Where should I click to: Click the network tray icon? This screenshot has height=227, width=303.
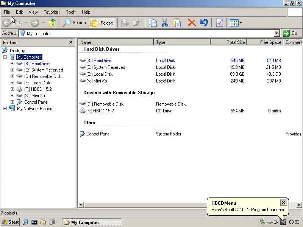coord(262,222)
